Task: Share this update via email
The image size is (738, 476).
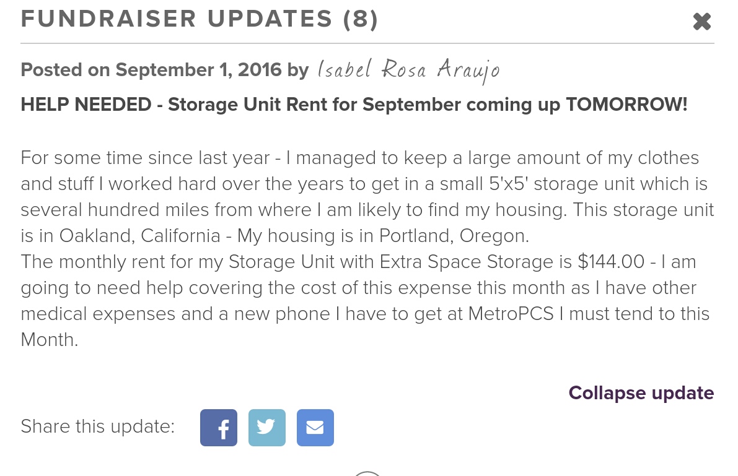Action: 315,428
